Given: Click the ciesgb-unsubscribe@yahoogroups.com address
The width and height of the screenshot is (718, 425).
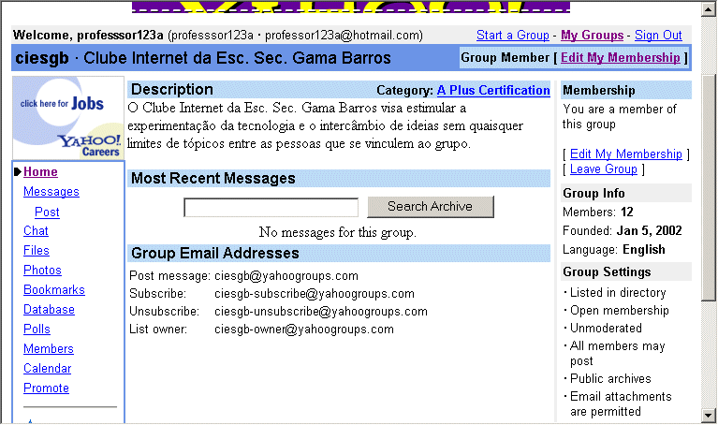Looking at the screenshot, I should (320, 312).
